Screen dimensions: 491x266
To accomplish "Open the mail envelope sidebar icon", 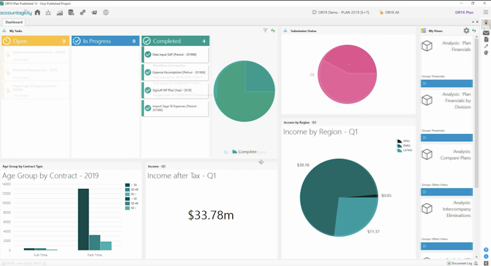I will point(486,33).
